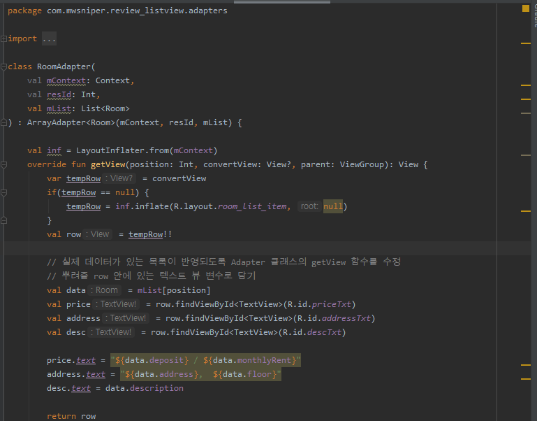Jump to the topmost warning stripe mark in the scrollbar

525,43
